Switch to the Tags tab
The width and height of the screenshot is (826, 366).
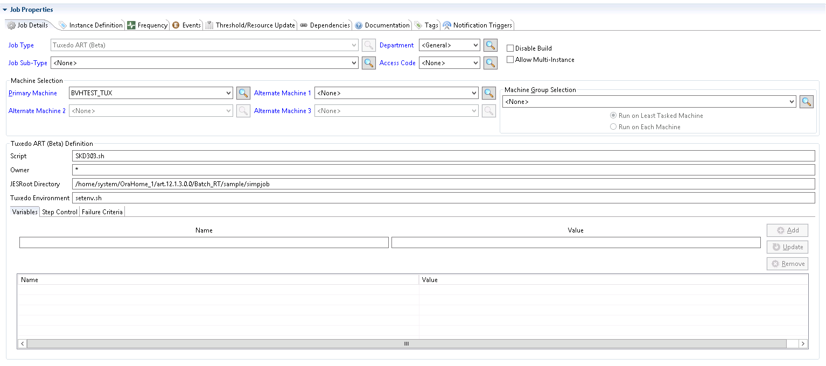(426, 25)
